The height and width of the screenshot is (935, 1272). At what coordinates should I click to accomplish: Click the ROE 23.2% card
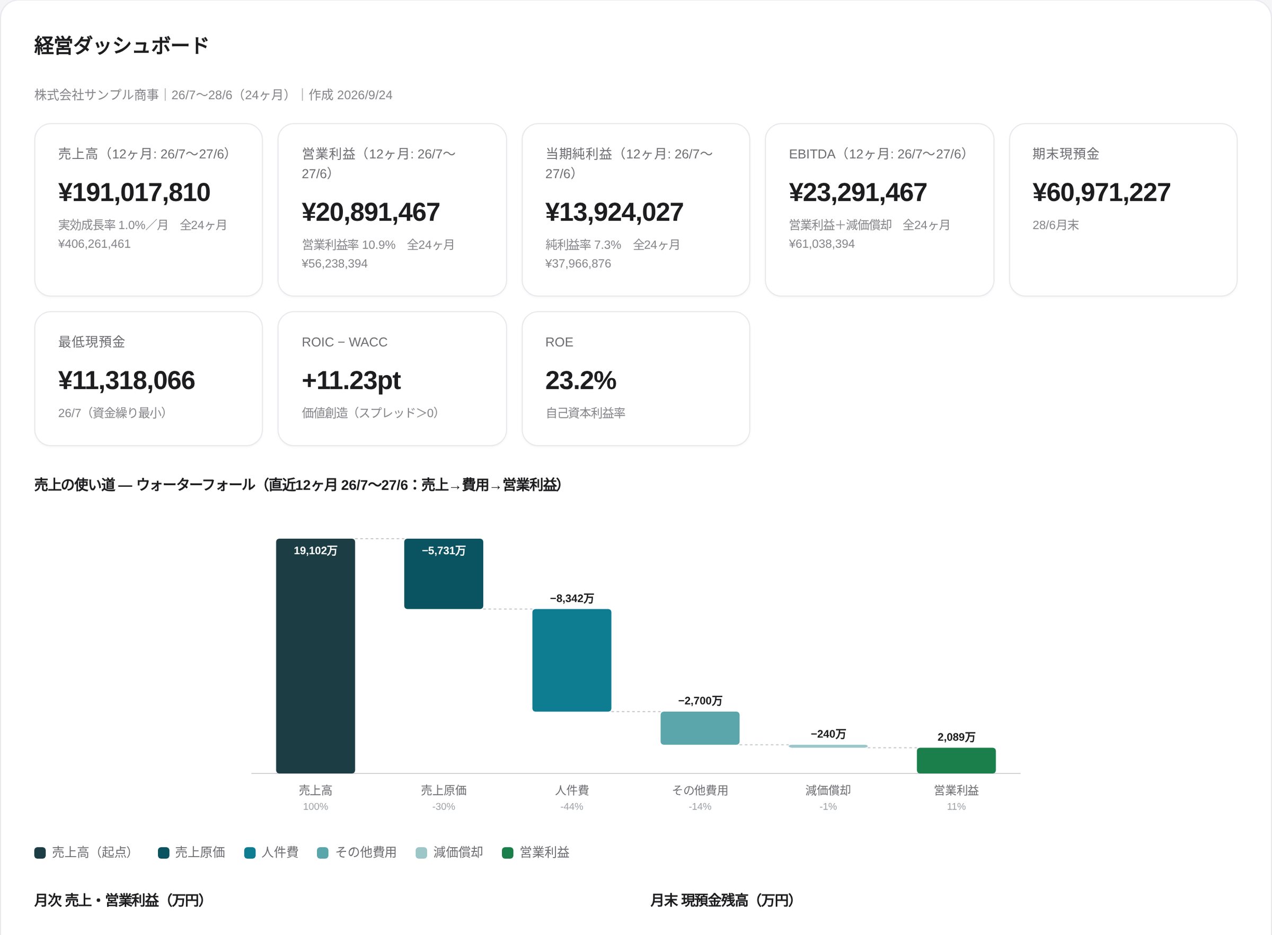pos(635,379)
